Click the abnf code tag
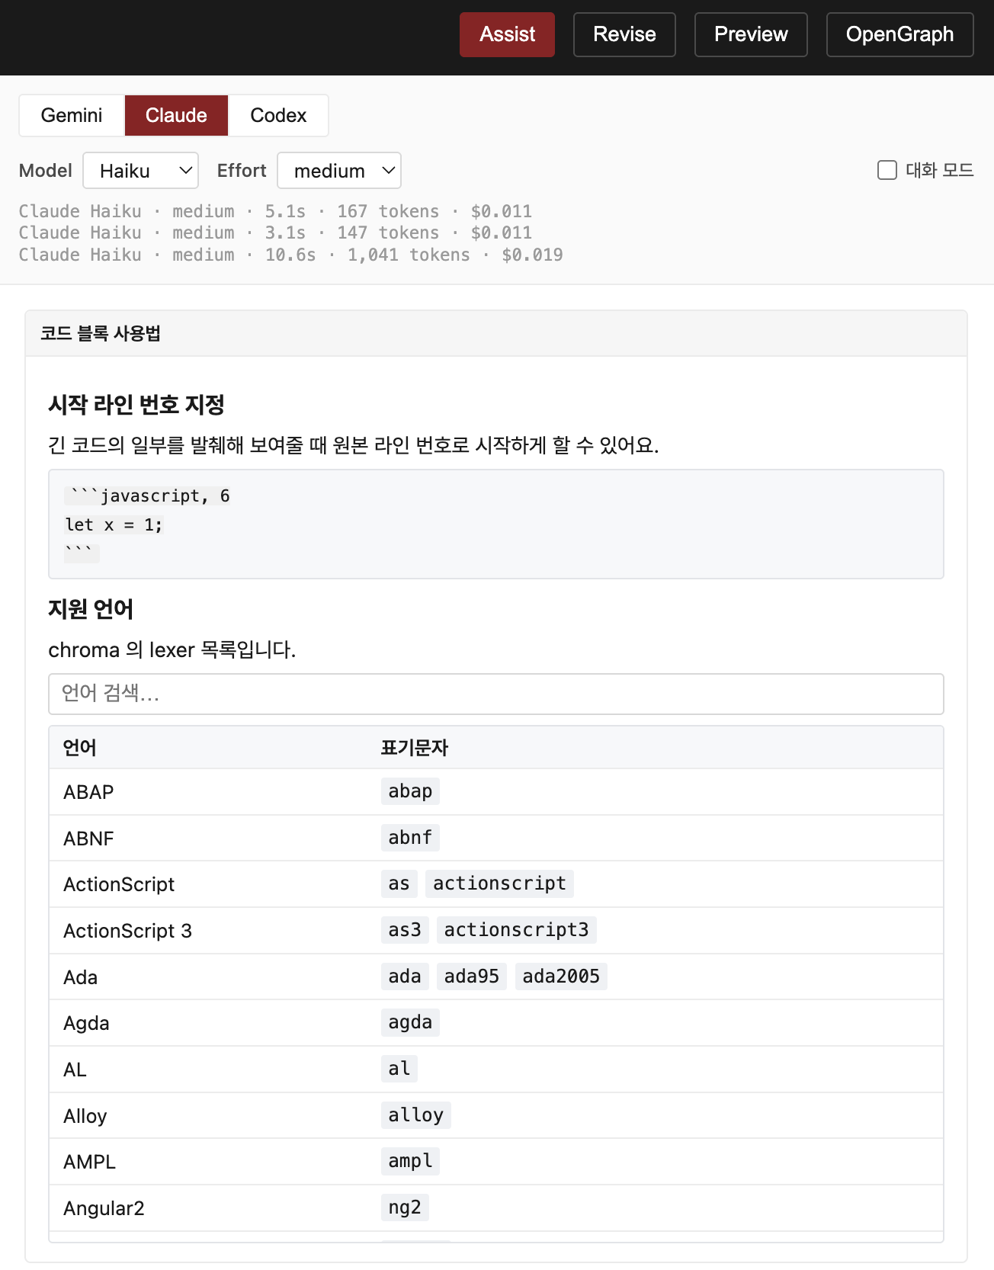This screenshot has height=1270, width=994. coord(410,838)
